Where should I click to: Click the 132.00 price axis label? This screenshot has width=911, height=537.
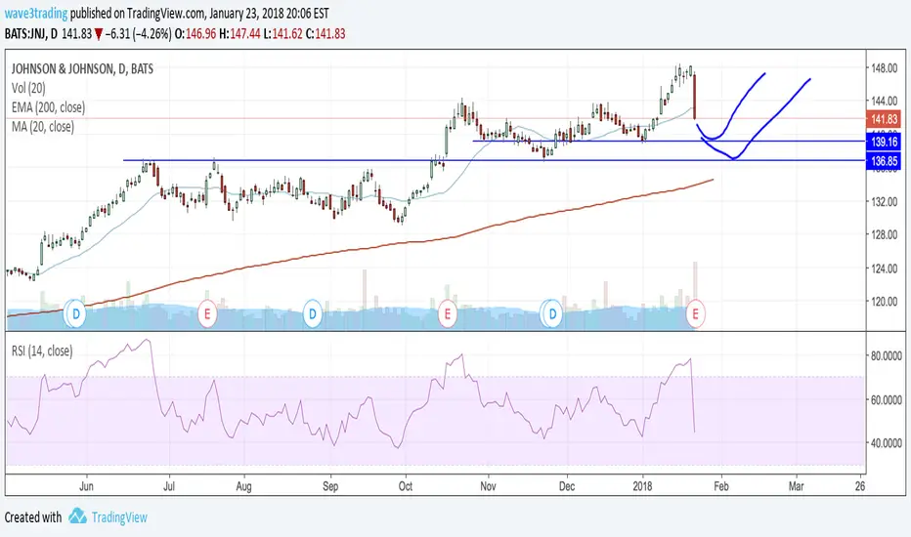click(x=884, y=201)
